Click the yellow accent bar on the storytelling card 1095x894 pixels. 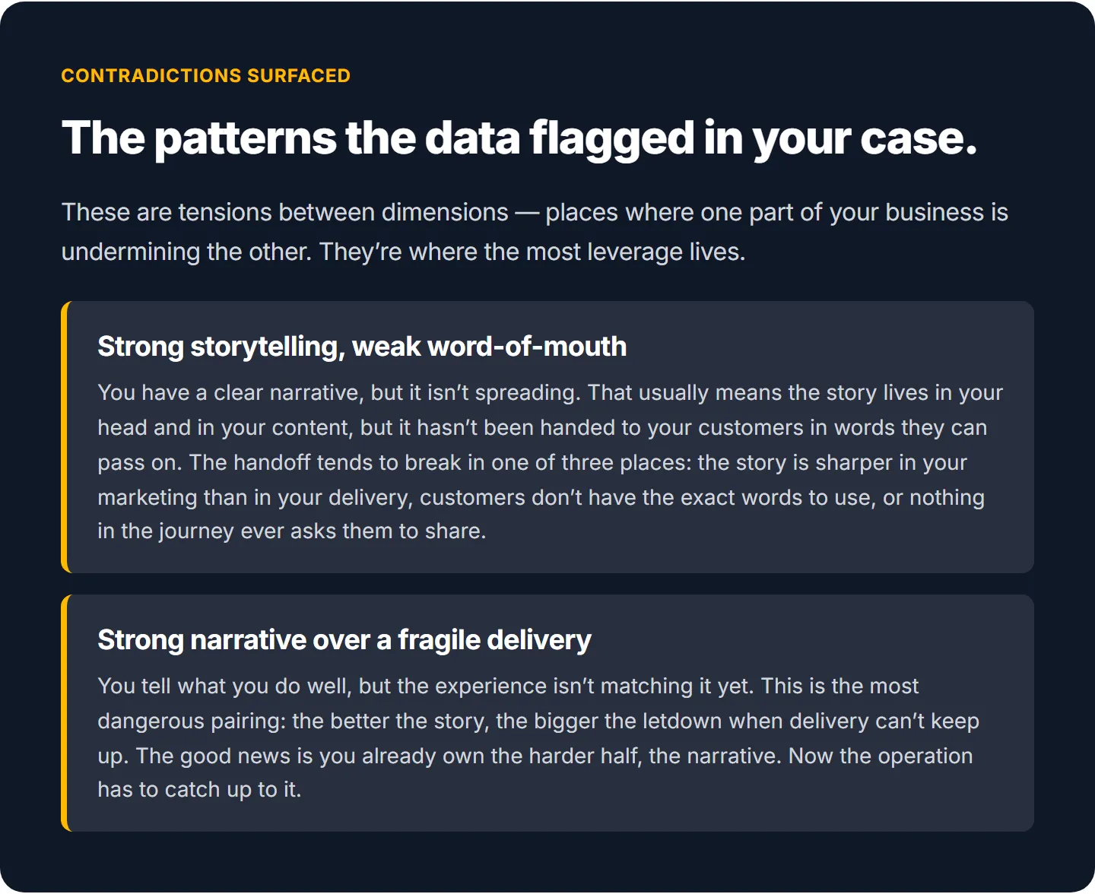(64, 437)
